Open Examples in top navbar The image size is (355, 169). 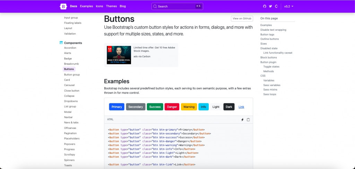click(86, 6)
